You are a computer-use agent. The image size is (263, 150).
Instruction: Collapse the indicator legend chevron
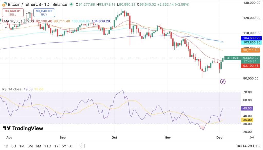point(6,28)
